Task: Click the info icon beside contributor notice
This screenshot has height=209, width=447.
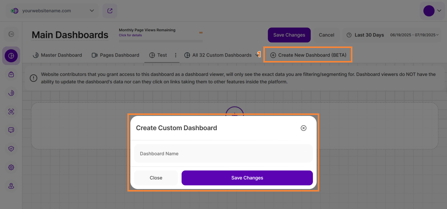Action: coord(34,78)
